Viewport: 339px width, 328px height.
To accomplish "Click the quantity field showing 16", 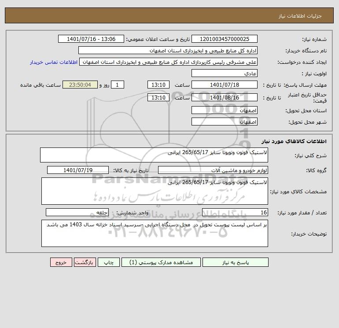I will click(x=235, y=212).
